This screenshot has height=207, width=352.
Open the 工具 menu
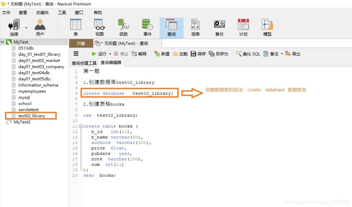pyautogui.click(x=62, y=13)
